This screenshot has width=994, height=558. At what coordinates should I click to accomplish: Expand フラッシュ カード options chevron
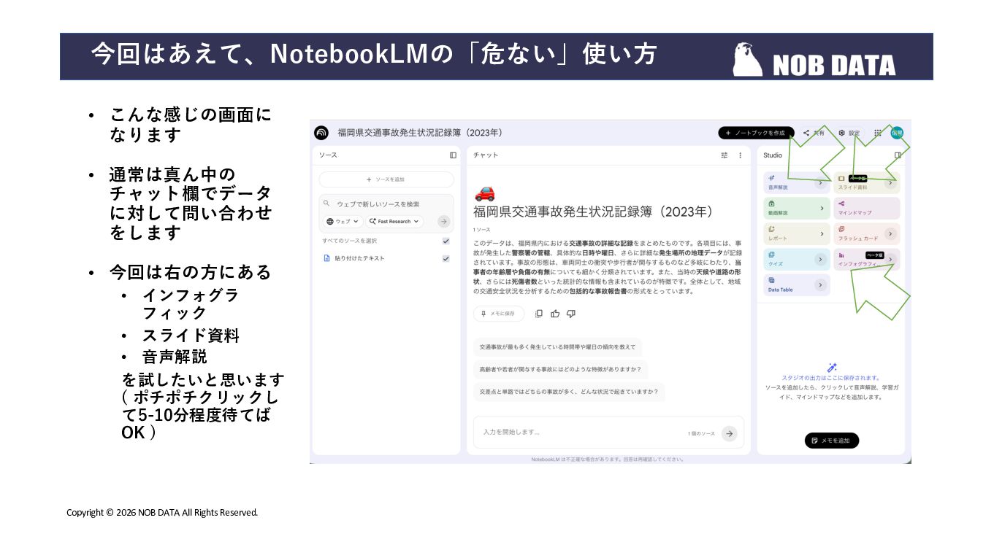pos(891,233)
